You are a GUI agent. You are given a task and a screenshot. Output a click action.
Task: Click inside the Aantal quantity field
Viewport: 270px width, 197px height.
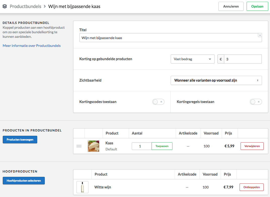(x=141, y=146)
